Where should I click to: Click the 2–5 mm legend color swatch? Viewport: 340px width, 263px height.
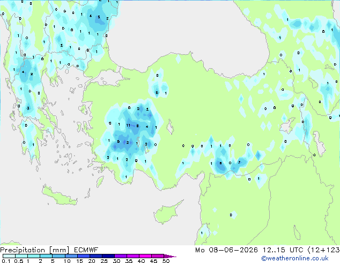point(46,256)
